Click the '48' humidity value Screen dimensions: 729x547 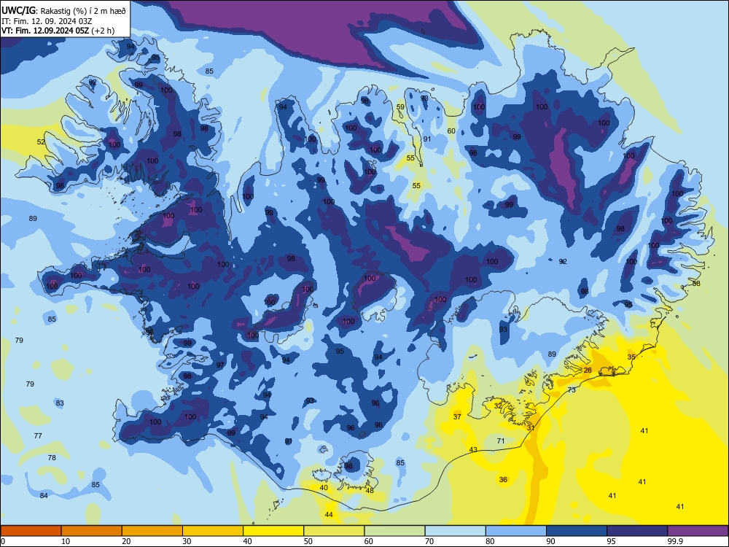click(x=370, y=491)
